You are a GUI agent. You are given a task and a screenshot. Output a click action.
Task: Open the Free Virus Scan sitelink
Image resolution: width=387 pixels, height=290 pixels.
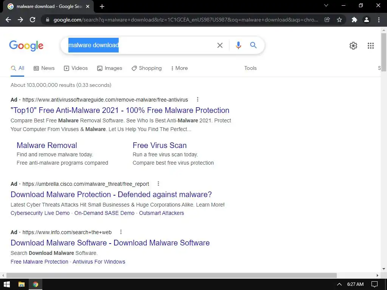(160, 145)
